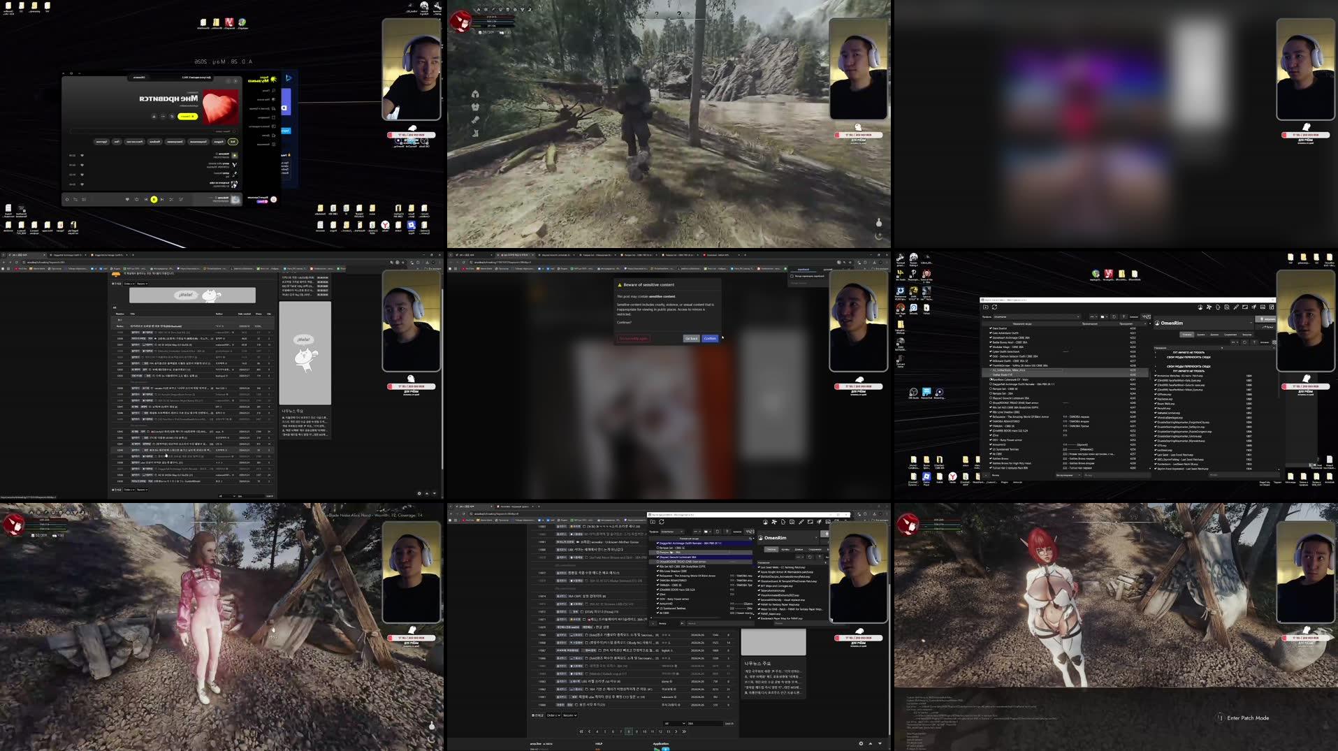1338x751 pixels.
Task: Click the red Do not notify again button
Action: pos(633,338)
